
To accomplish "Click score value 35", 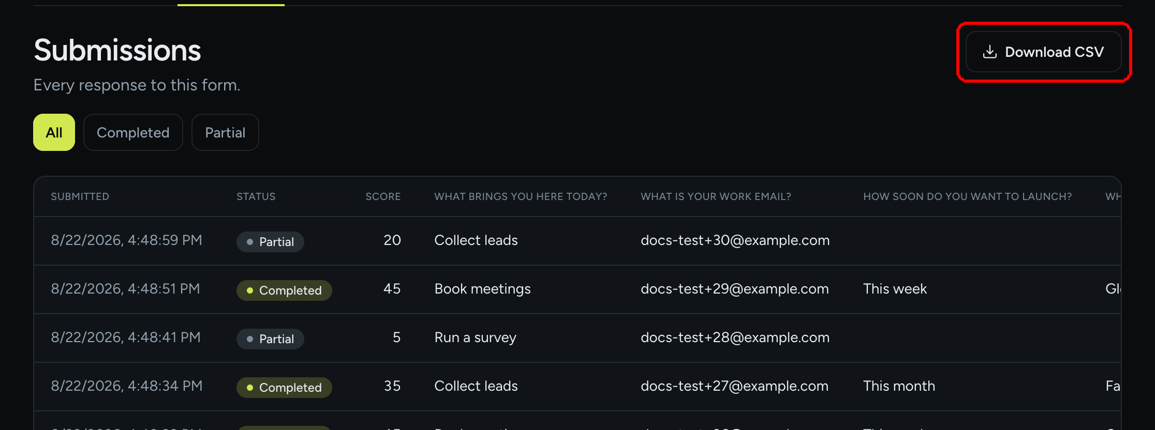I will pos(392,386).
